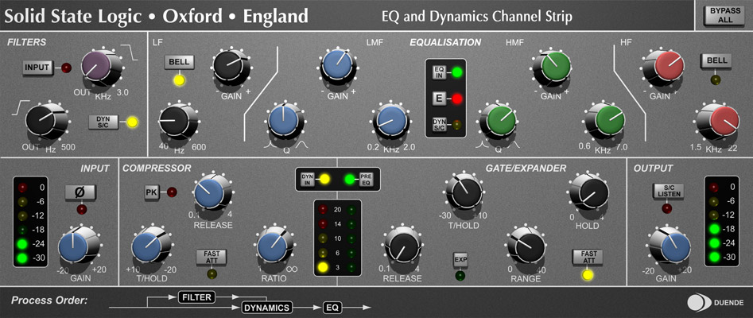Click the compressor RATIO knob

274,246
